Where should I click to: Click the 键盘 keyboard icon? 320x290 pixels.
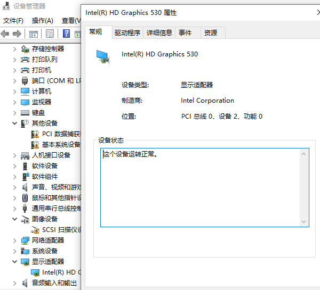tap(25, 113)
